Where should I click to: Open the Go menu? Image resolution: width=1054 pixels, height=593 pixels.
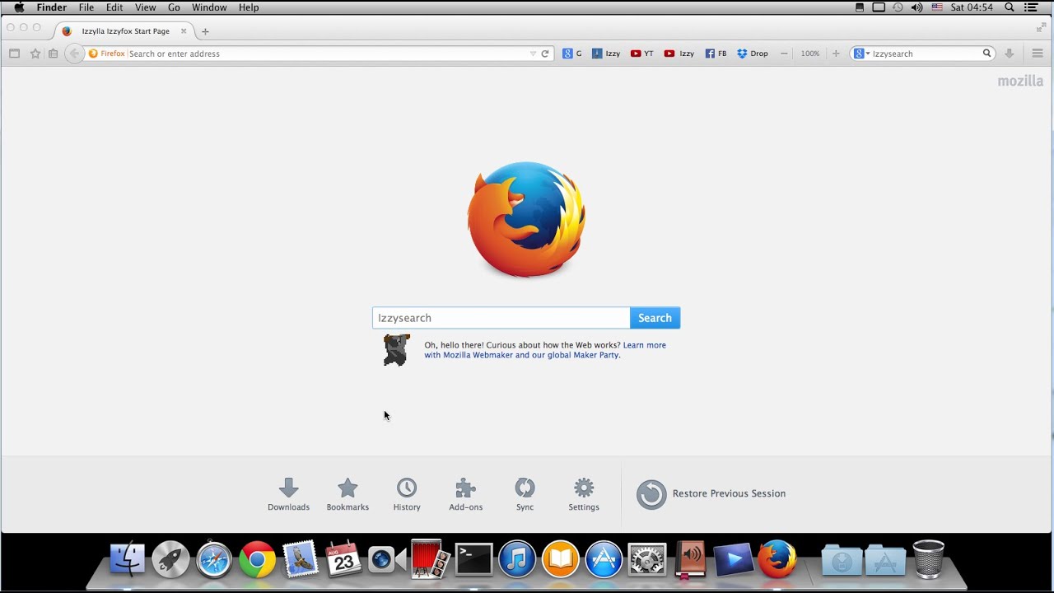point(174,7)
